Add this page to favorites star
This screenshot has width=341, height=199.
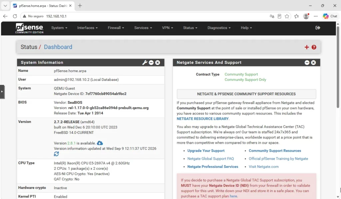[x=287, y=16]
